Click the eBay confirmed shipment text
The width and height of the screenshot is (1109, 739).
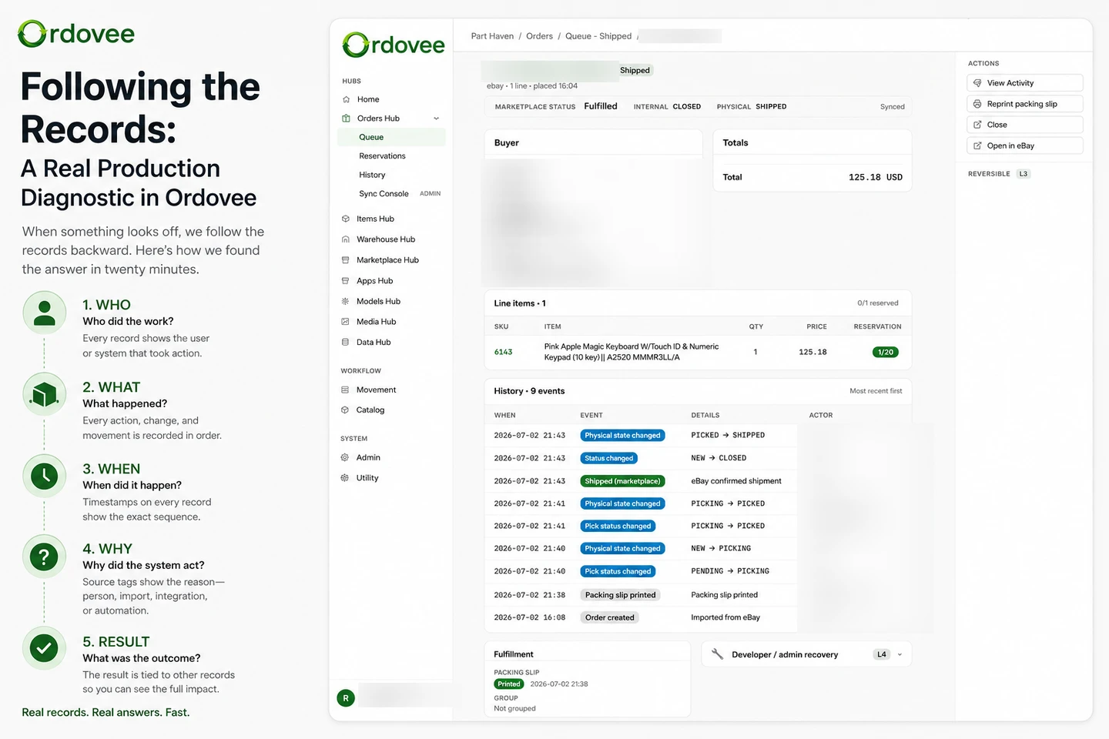point(736,481)
